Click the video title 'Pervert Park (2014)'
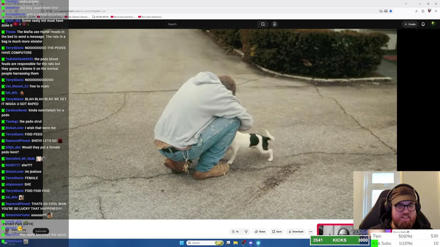Screen dimensions: 440x247 [18, 224]
